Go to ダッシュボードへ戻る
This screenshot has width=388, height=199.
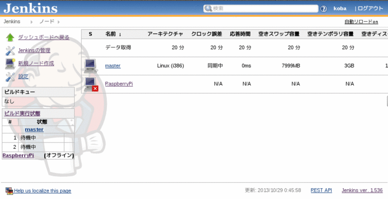pyautogui.click(x=44, y=37)
